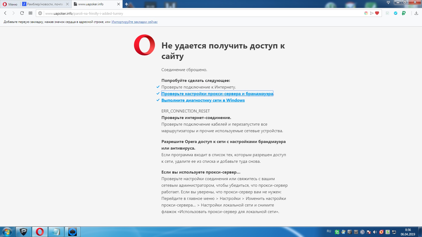The height and width of the screenshot is (237, 422).
Task: Click the green S tray icon
Action: click(x=388, y=232)
